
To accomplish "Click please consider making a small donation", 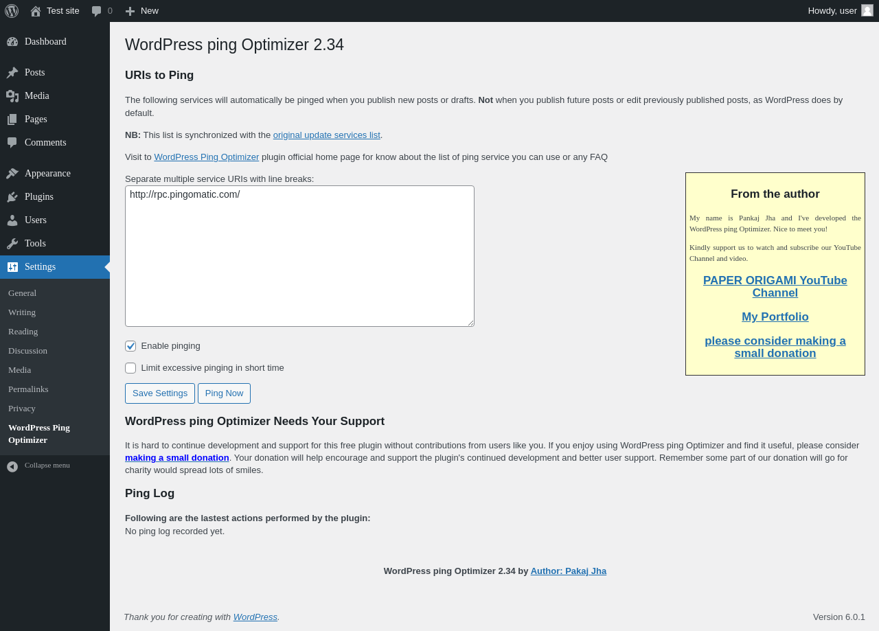I will (x=775, y=347).
